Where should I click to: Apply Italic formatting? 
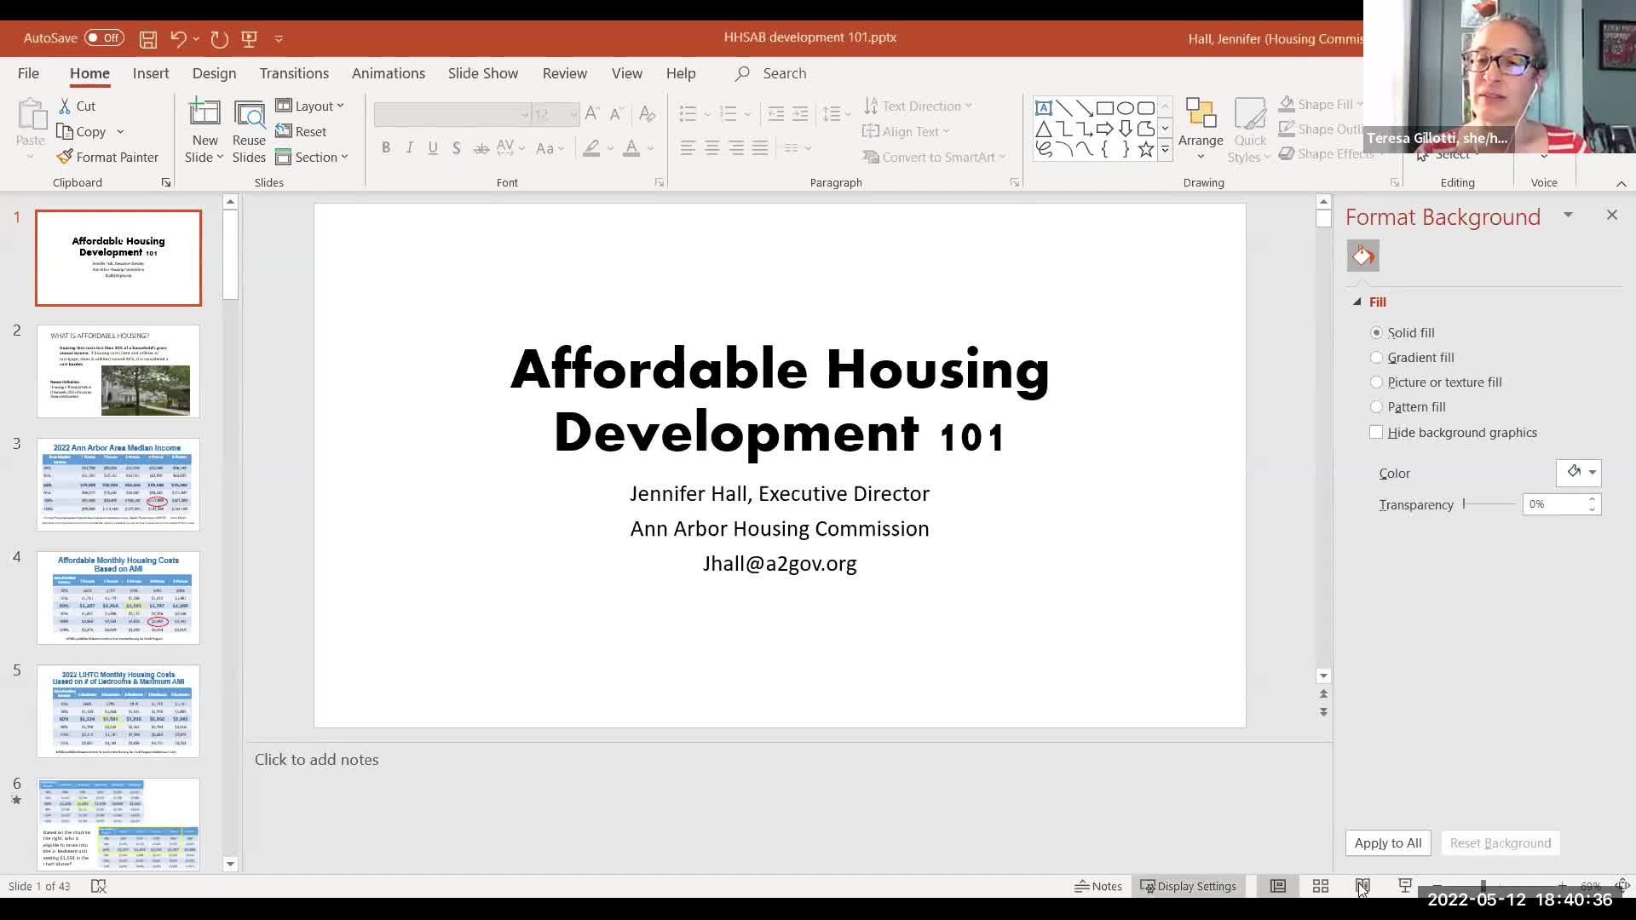point(410,148)
